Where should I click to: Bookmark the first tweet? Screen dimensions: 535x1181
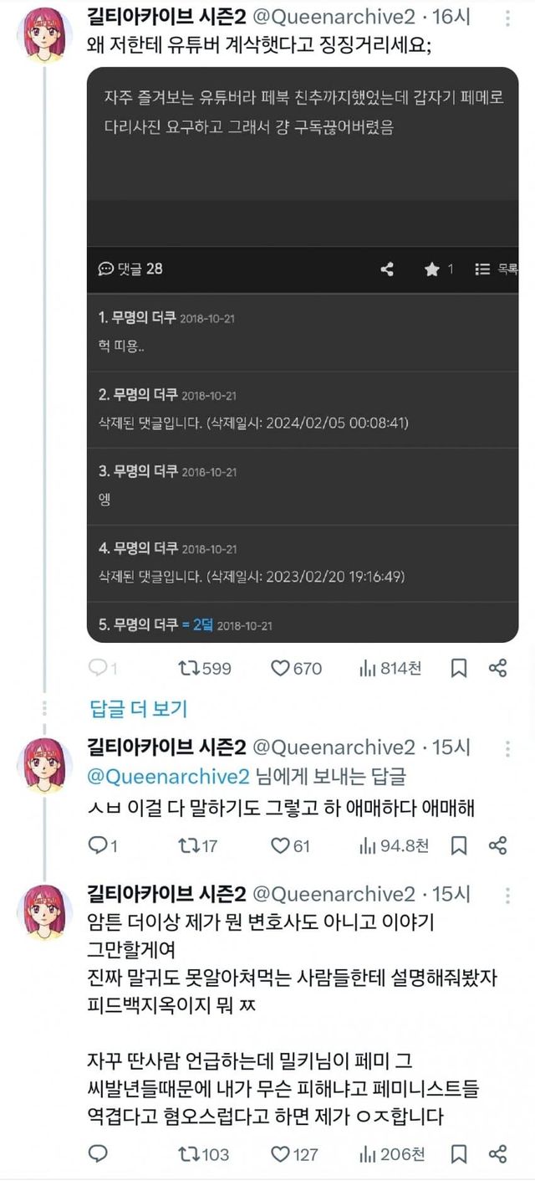tap(459, 668)
